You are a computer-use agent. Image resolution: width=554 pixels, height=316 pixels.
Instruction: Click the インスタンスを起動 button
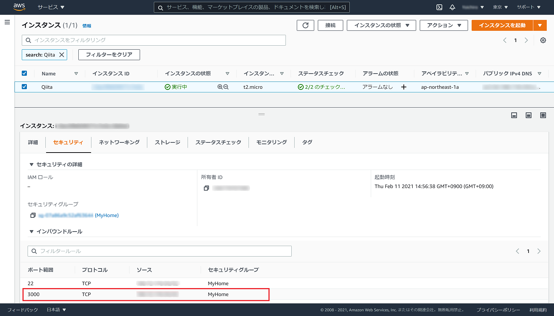[x=502, y=25]
